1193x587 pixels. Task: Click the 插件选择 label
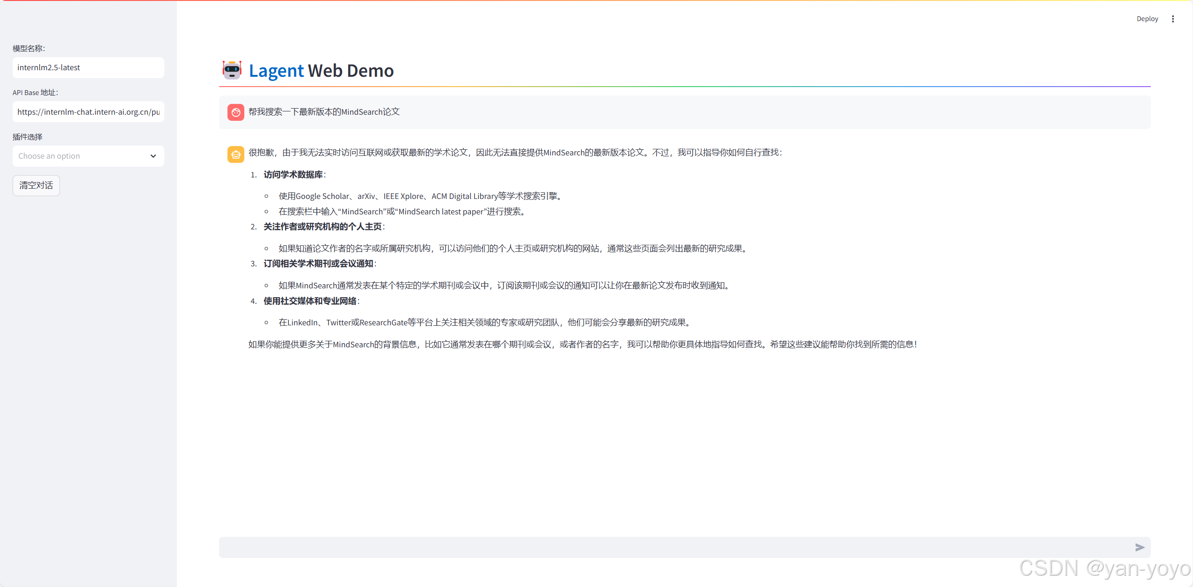pyautogui.click(x=28, y=137)
